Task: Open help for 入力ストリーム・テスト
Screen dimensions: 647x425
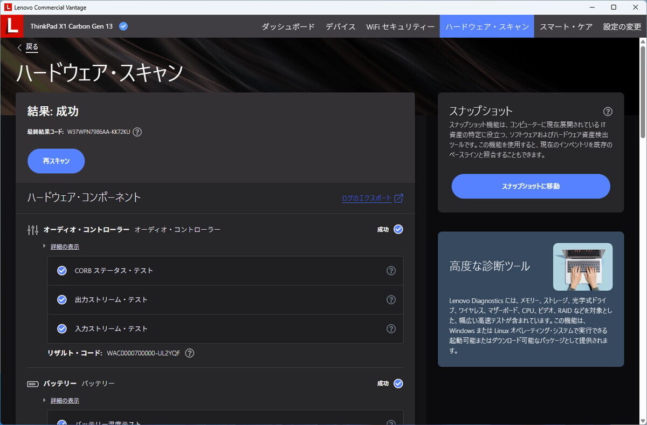Action: tap(391, 328)
